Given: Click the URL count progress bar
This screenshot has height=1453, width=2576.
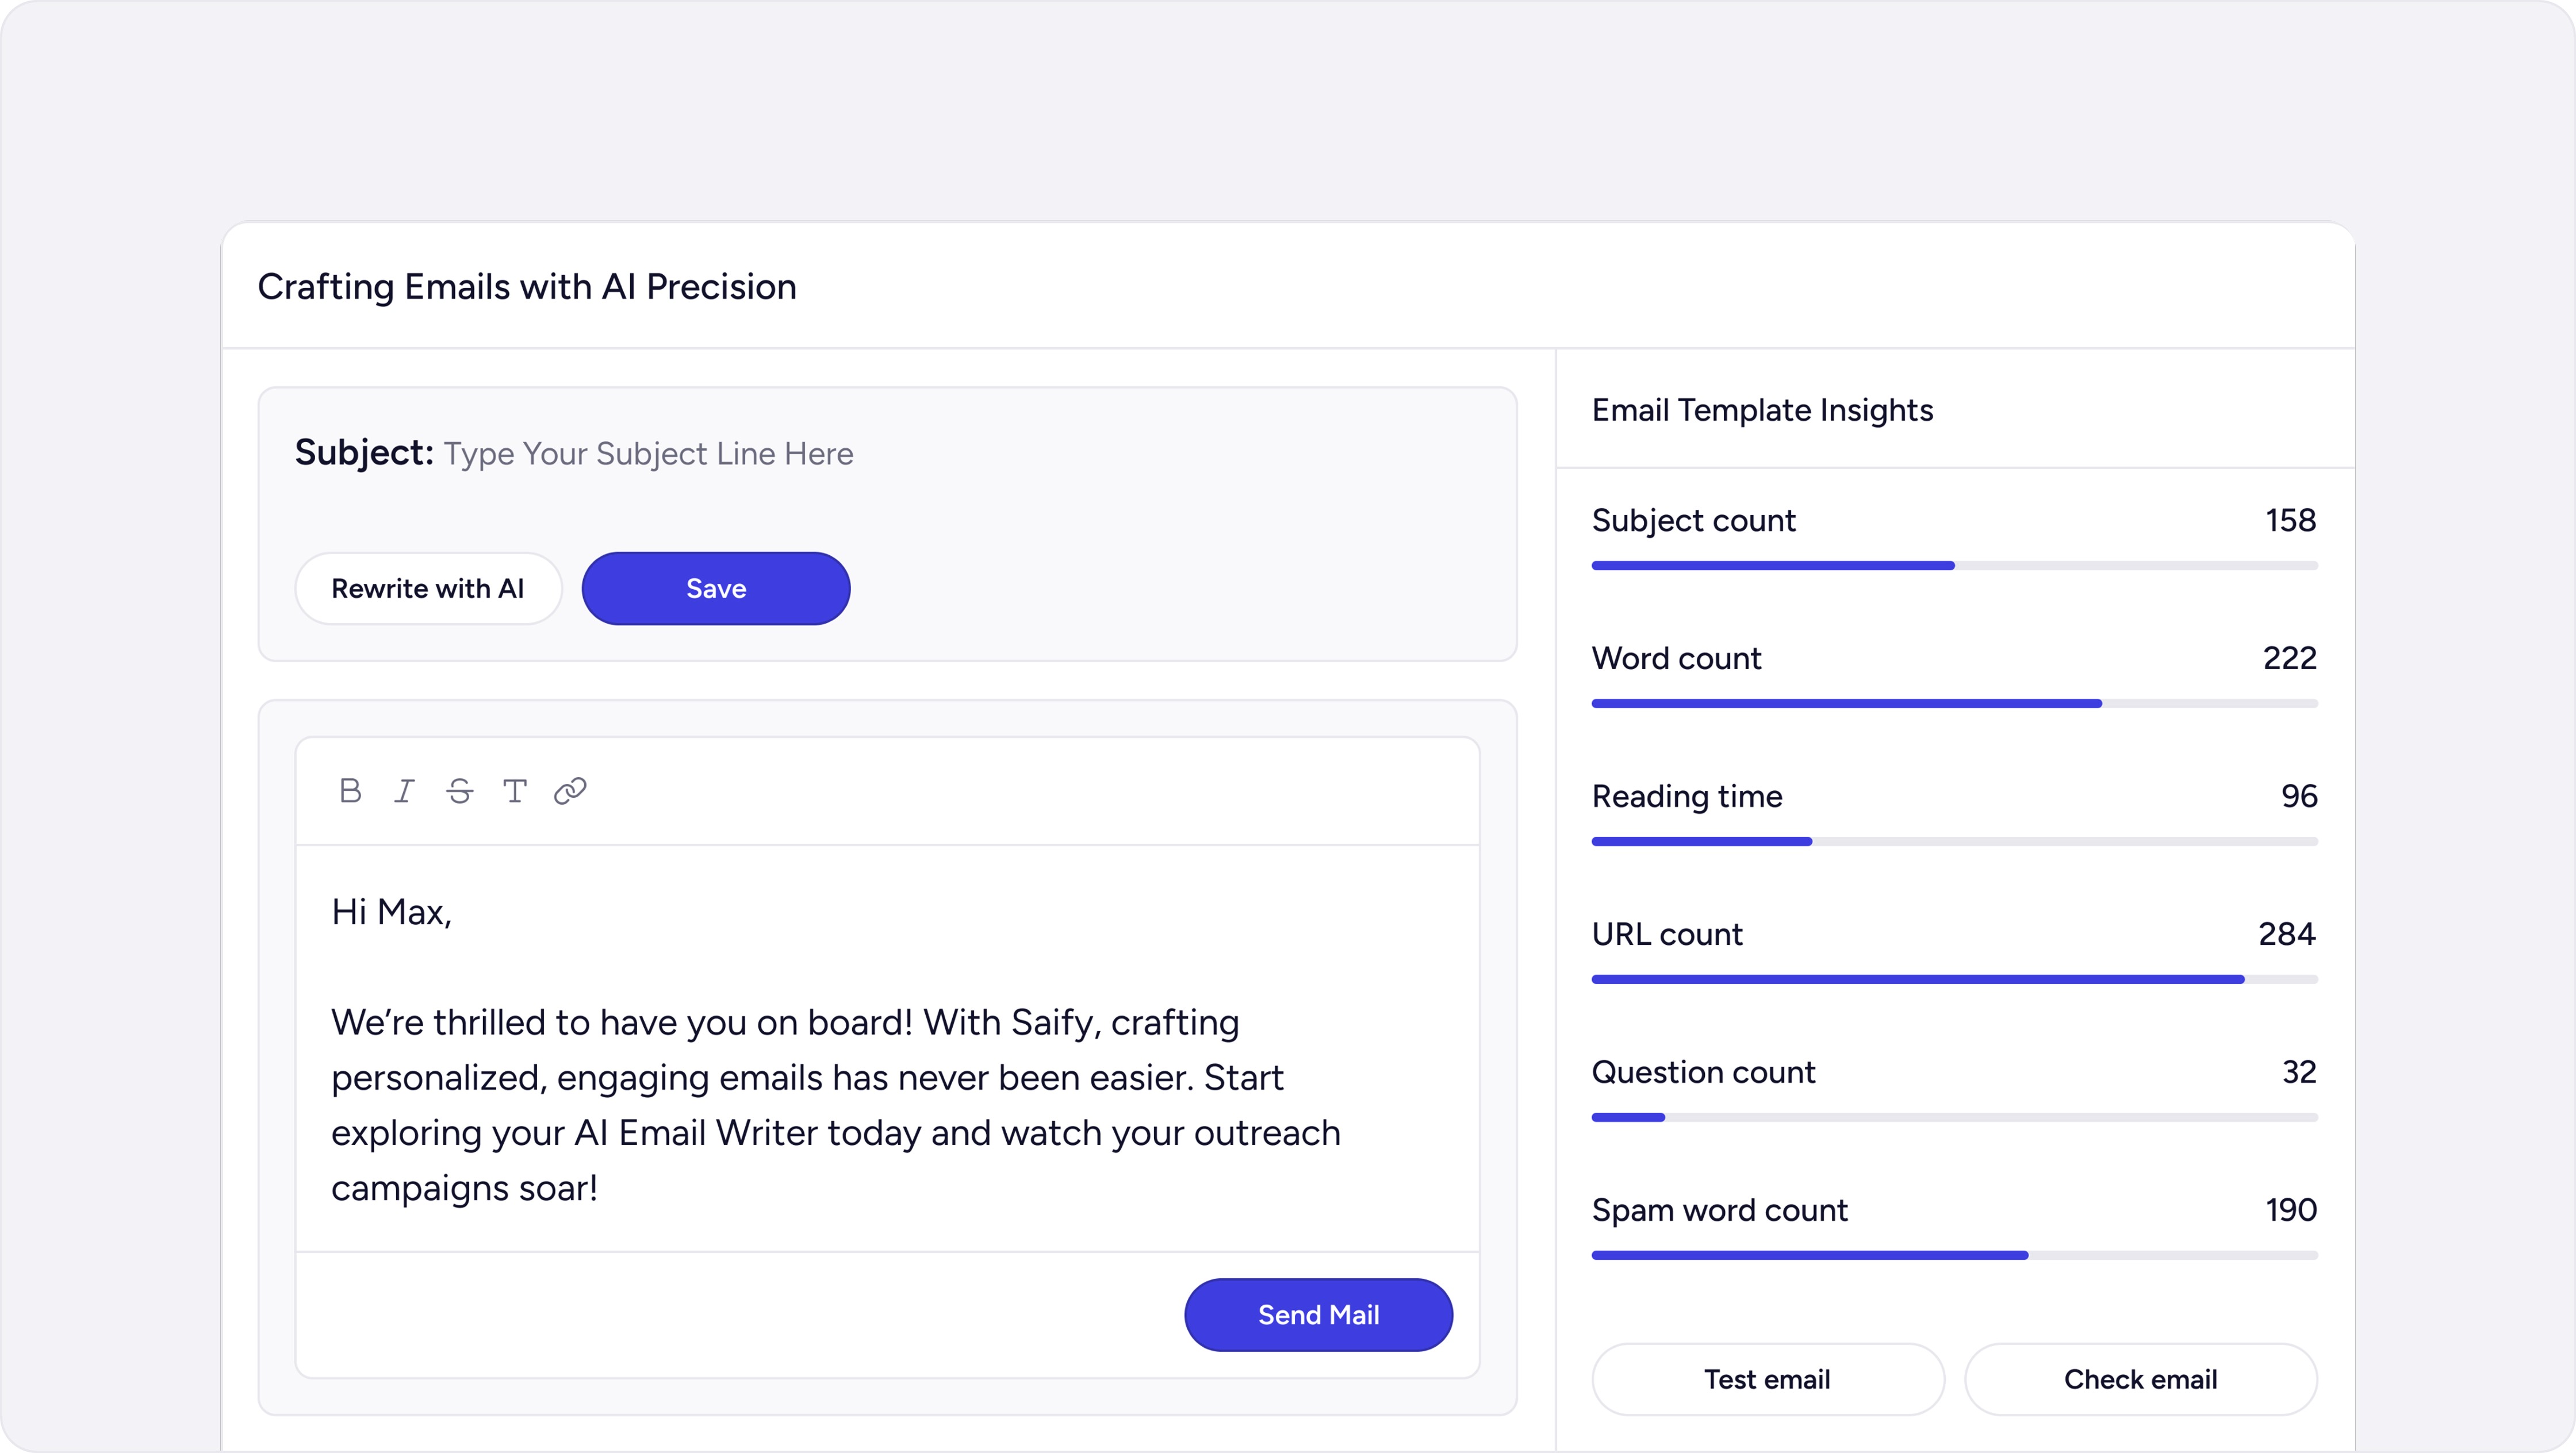Looking at the screenshot, I should point(1954,979).
